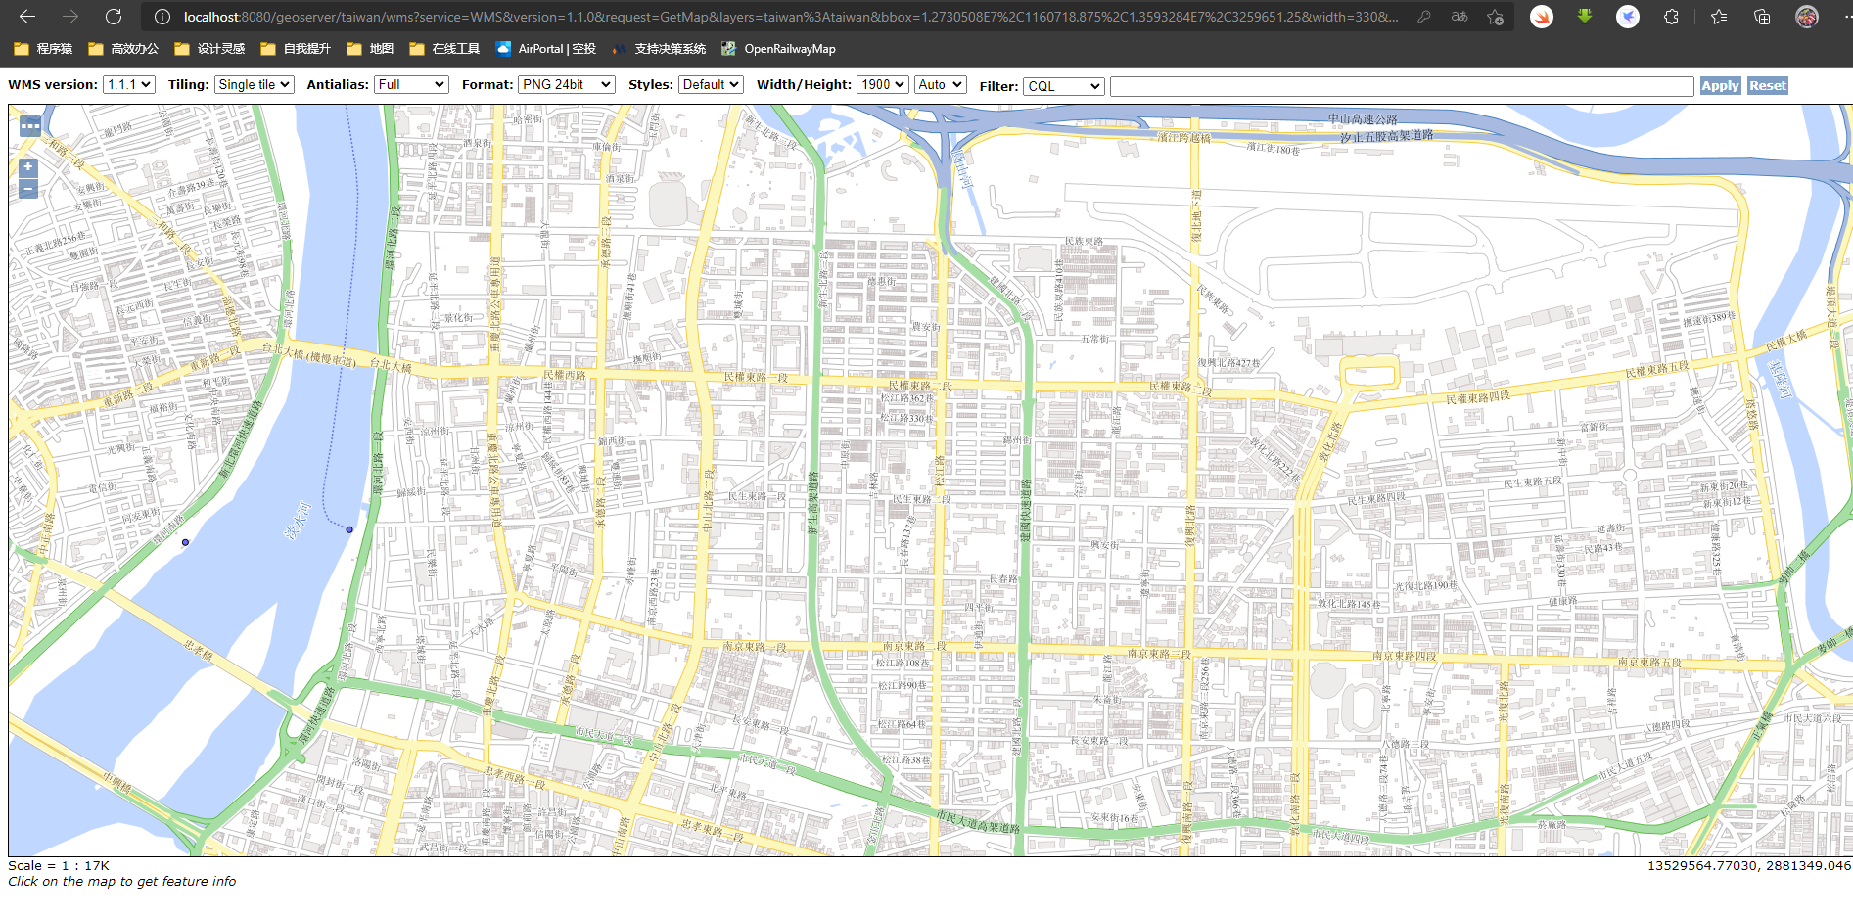
Task: Expand the Width 1900 dropdown
Action: 883,85
